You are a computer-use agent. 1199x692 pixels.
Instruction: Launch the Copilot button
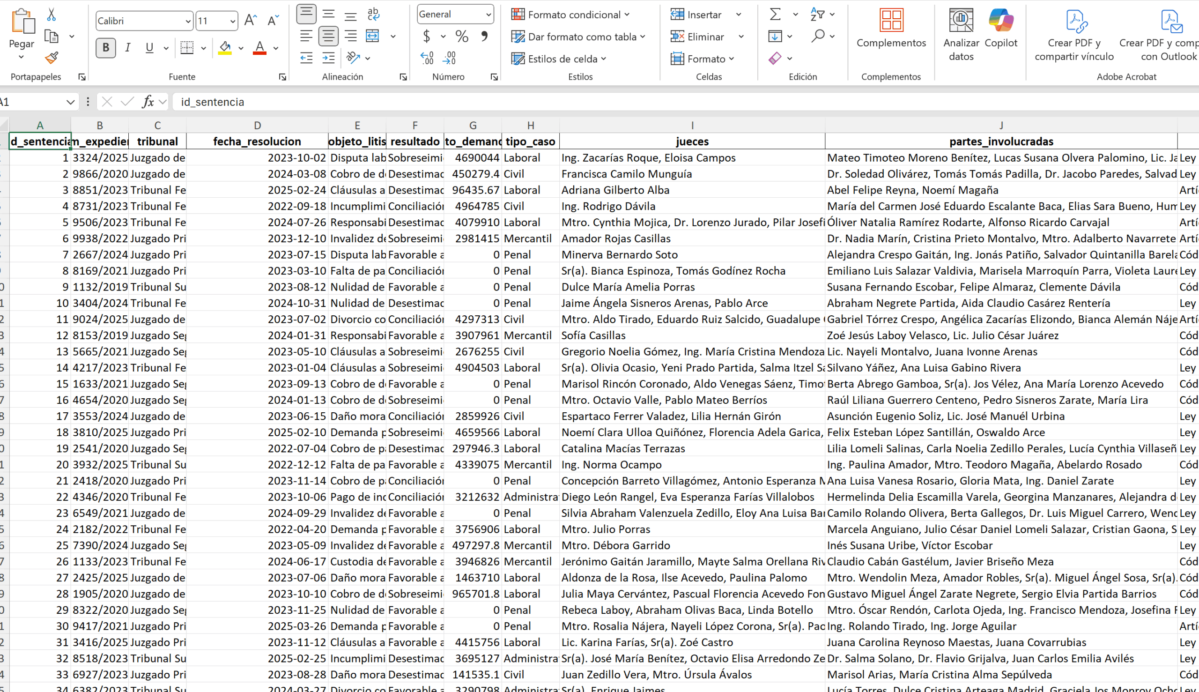[x=1001, y=28]
